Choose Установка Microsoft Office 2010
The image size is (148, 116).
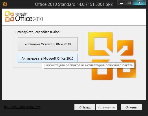48,44
